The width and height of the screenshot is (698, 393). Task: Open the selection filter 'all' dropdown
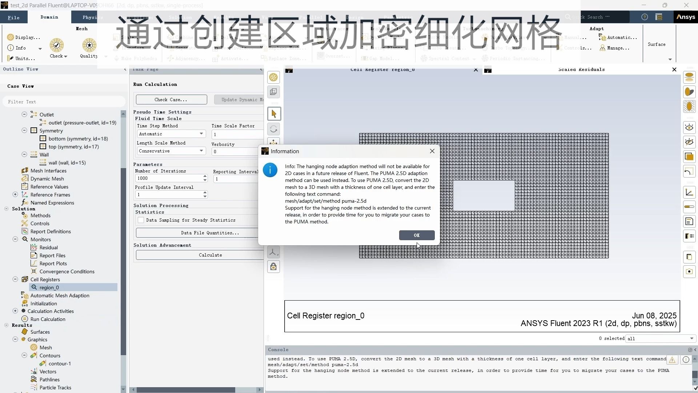[x=660, y=338]
